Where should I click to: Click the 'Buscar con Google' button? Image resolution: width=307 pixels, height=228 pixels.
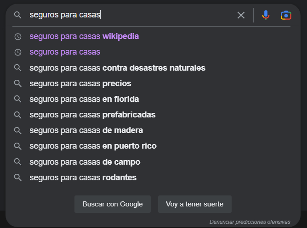pos(113,204)
